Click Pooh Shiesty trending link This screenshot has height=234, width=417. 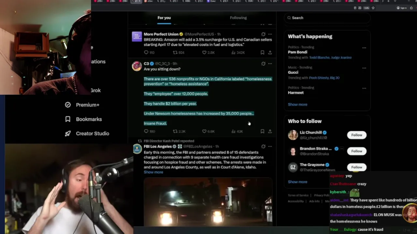319,78
